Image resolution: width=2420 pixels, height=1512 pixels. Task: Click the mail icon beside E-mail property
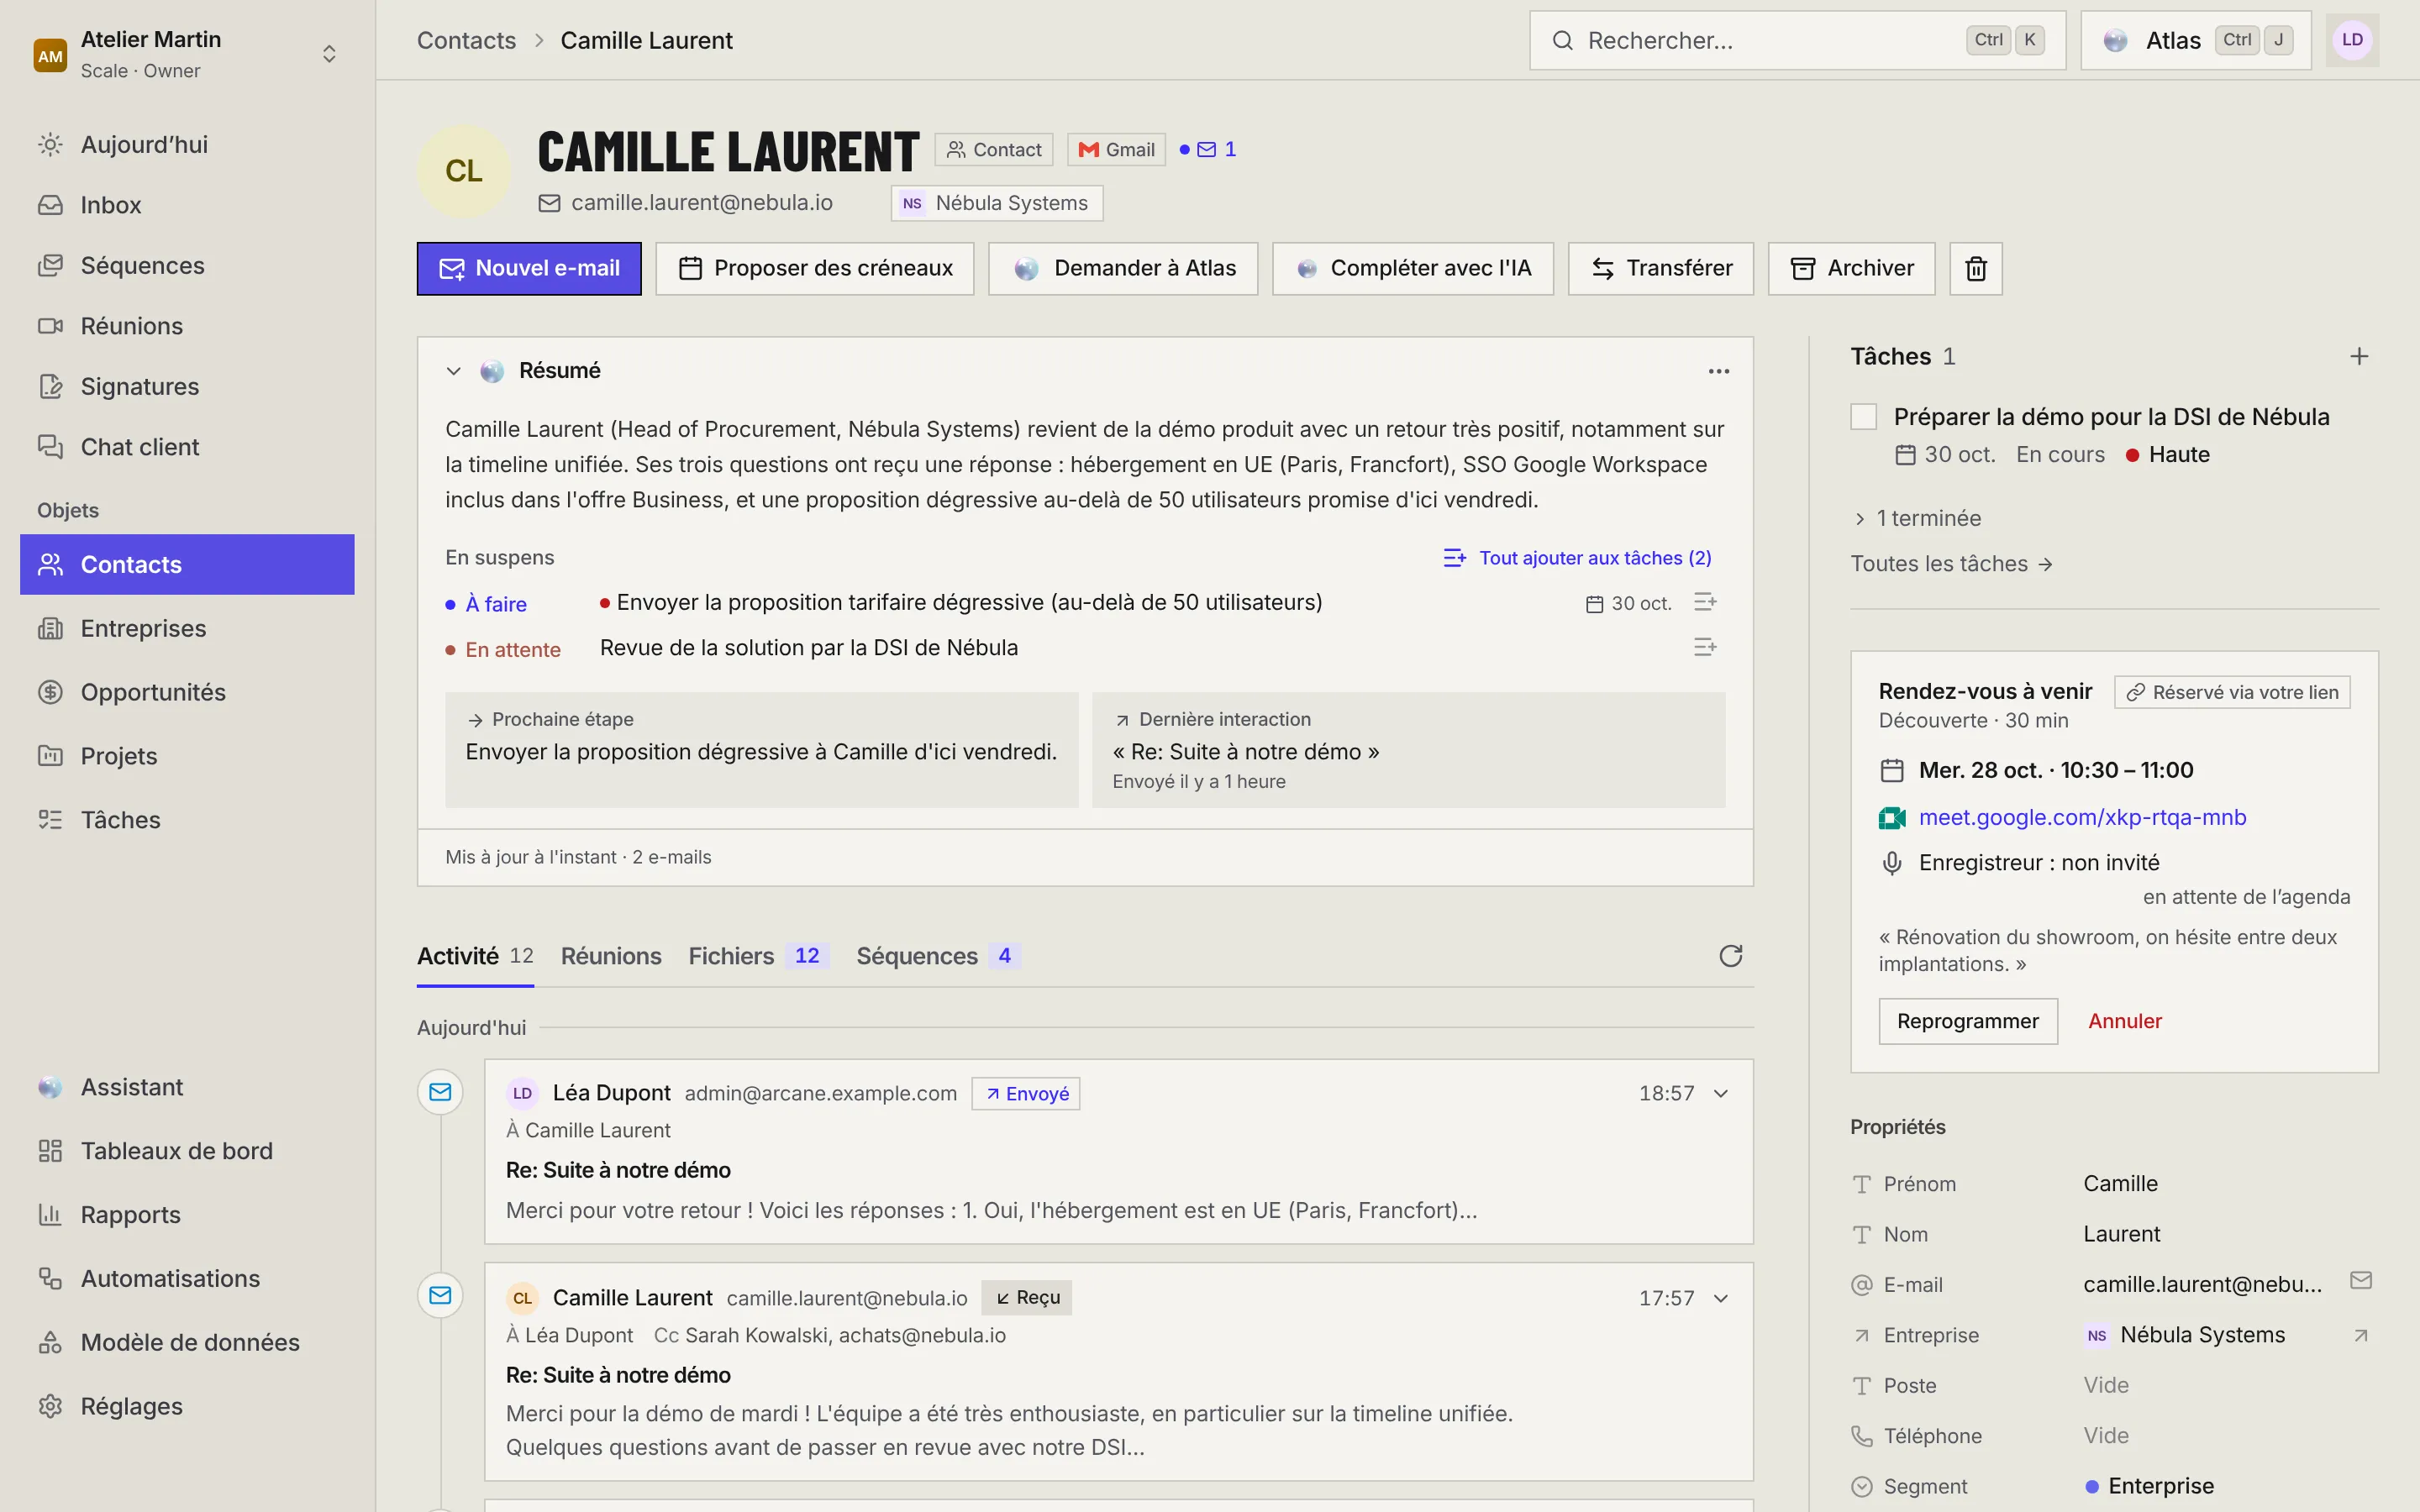[x=2360, y=1281]
